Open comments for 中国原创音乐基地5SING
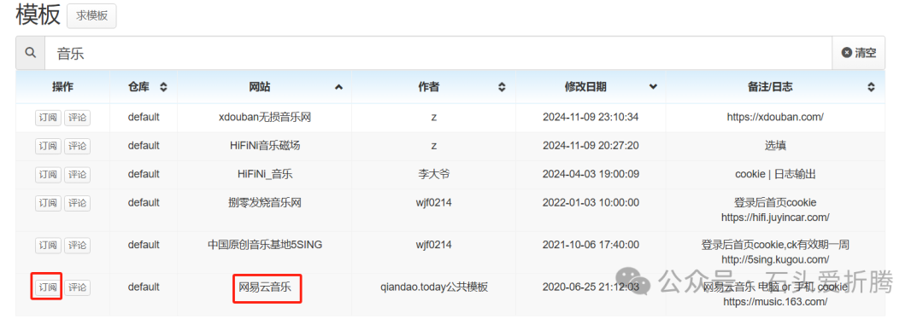 [x=77, y=245]
